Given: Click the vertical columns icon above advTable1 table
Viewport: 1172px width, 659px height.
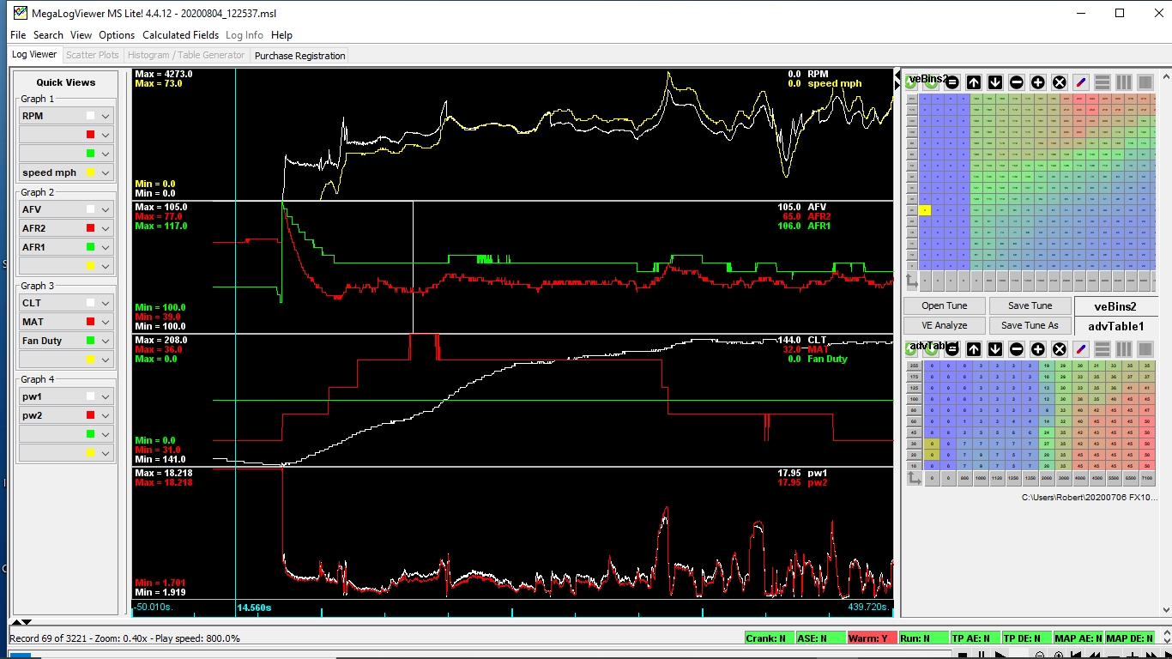Looking at the screenshot, I should pos(1124,349).
